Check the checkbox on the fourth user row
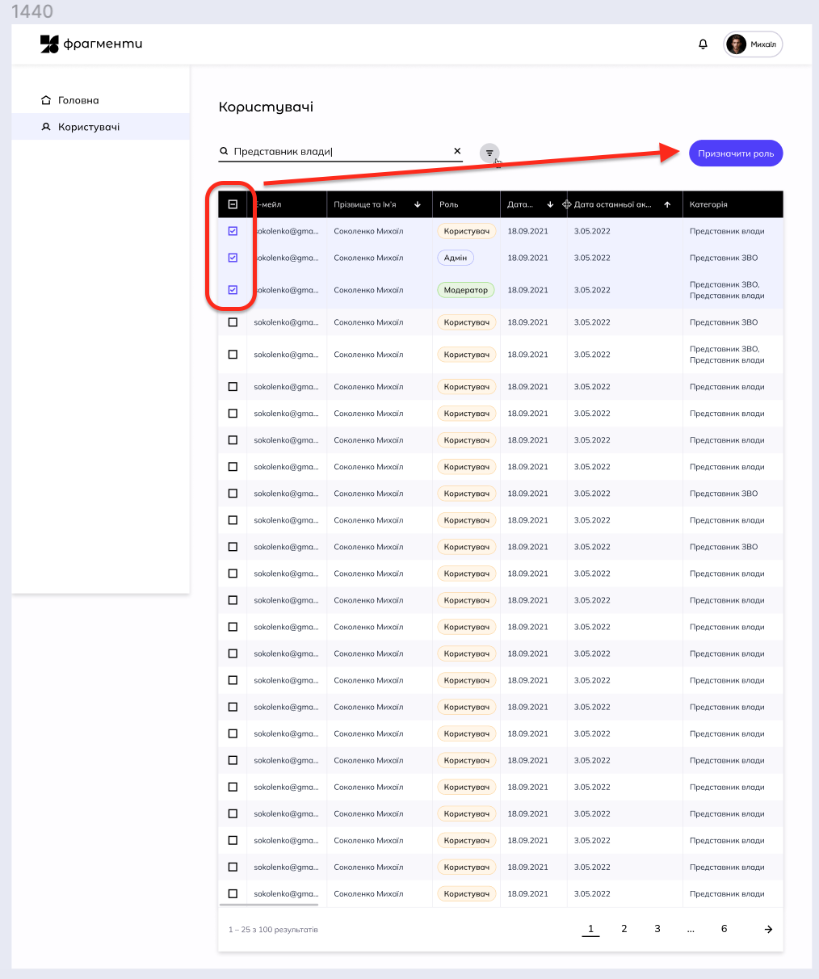819x979 pixels. (233, 321)
